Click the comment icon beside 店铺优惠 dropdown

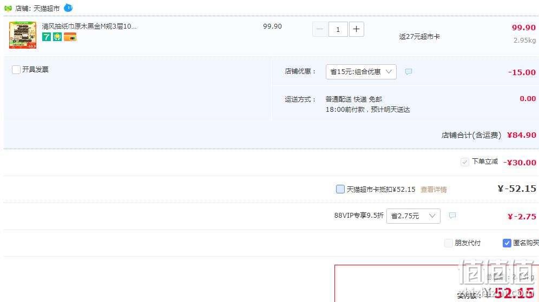coord(409,72)
